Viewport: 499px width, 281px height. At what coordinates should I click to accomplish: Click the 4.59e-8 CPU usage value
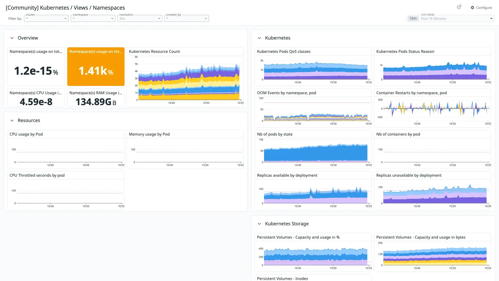click(x=36, y=102)
